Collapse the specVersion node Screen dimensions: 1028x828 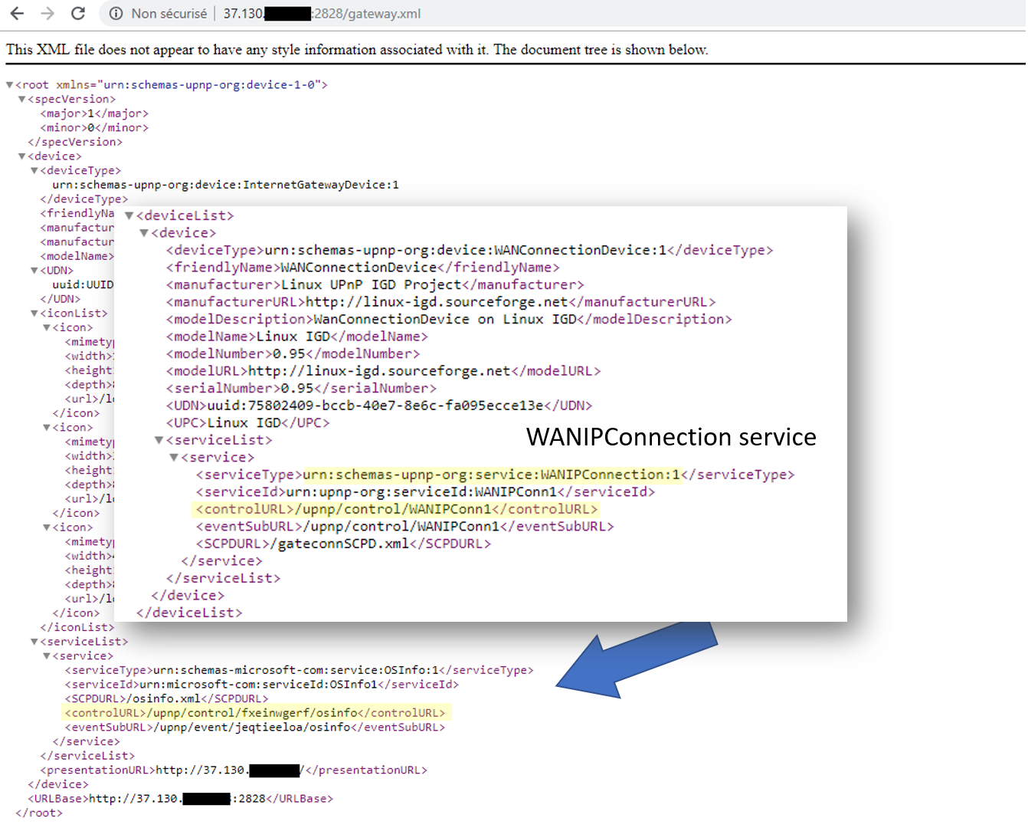21,100
